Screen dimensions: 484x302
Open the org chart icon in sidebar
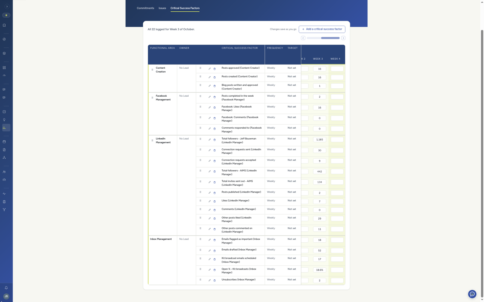pyautogui.click(x=4, y=157)
